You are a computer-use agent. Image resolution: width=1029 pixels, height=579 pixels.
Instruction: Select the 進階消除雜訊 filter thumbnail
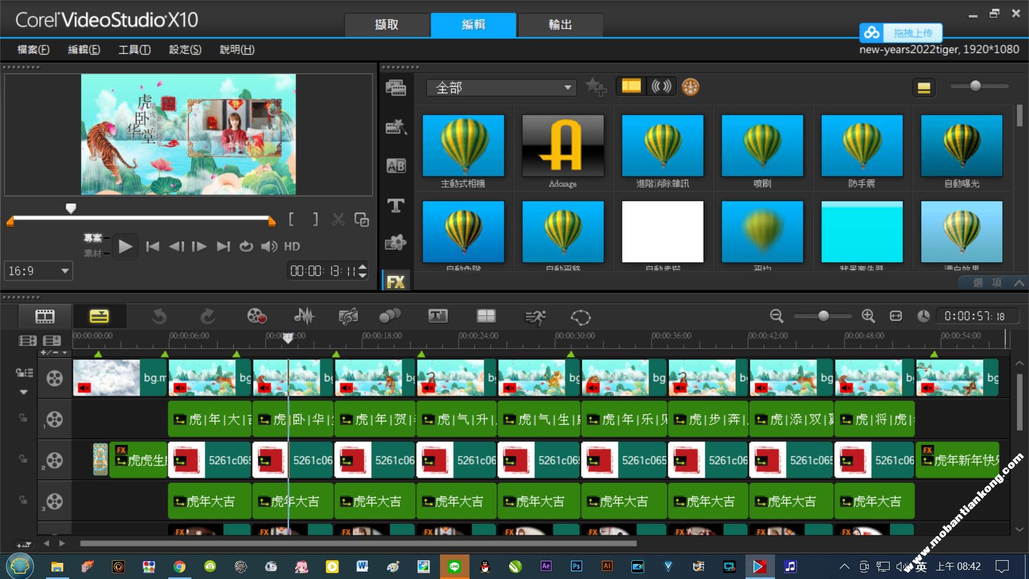662,146
